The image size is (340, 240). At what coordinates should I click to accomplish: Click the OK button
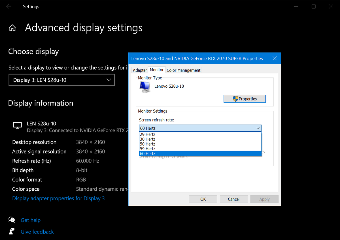click(x=203, y=199)
